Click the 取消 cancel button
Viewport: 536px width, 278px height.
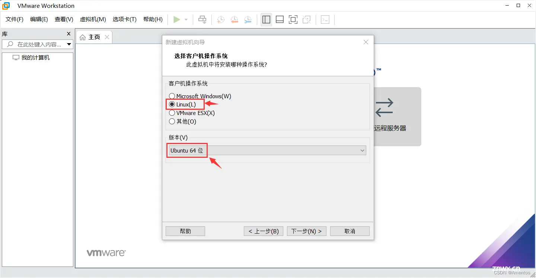[x=350, y=231]
